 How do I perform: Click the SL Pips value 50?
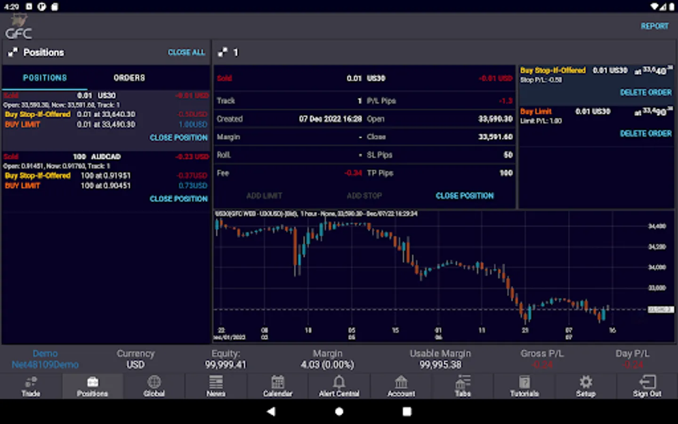tap(508, 155)
